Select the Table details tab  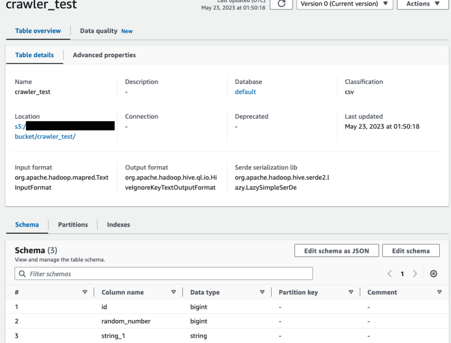[34, 55]
